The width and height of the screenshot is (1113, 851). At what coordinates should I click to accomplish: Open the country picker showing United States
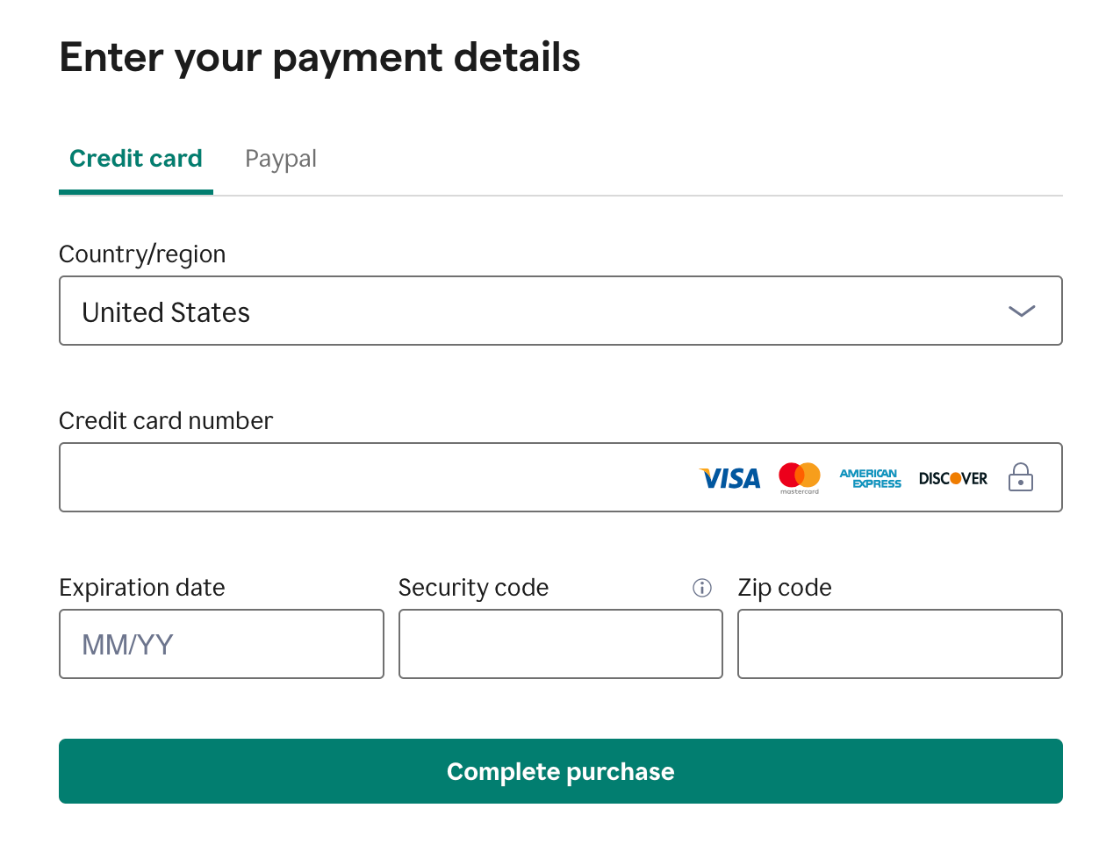[561, 311]
